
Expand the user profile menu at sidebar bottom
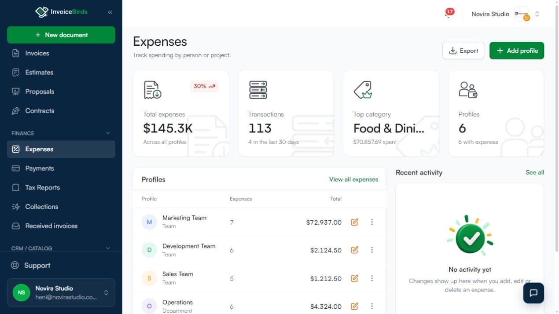[106, 292]
